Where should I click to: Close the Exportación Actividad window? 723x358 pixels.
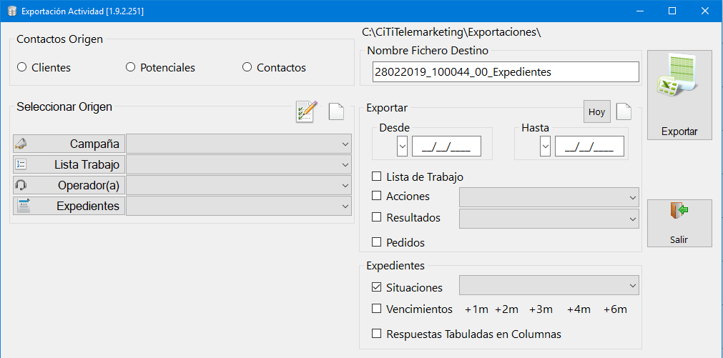click(x=705, y=11)
